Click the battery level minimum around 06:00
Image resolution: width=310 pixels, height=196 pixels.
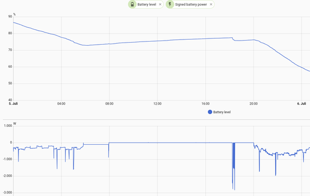tap(87, 45)
